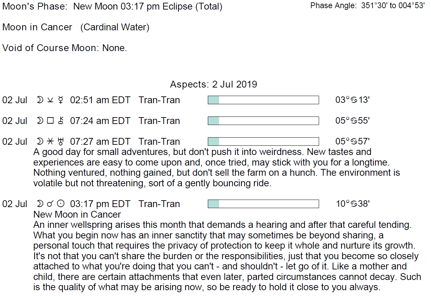Screen dimensions: 431x297
Task: Click the 'Moon in Cancer' sign line
Action: 76,27
